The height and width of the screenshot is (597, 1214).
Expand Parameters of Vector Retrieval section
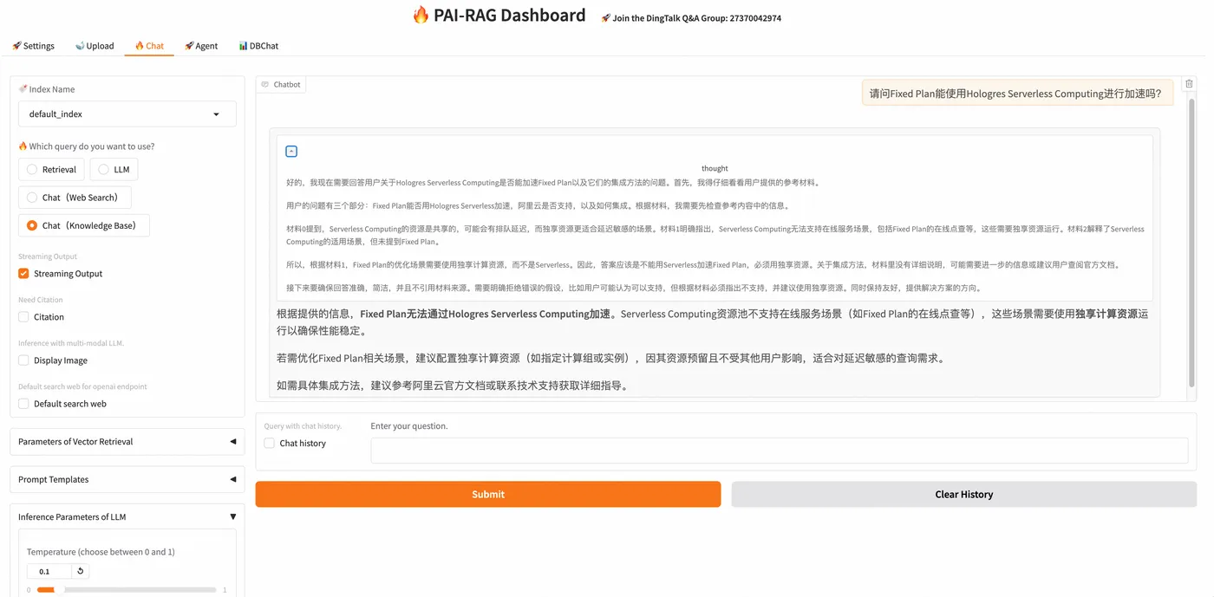pos(127,442)
